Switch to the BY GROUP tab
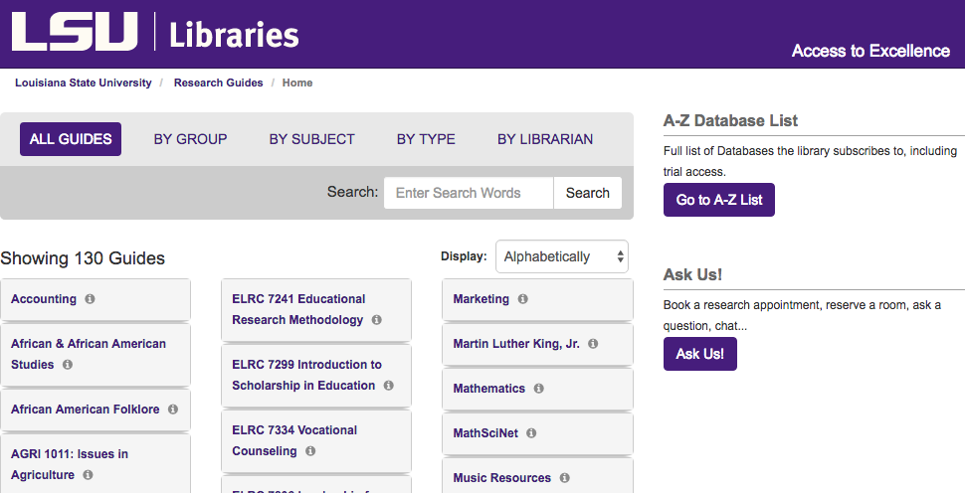The height and width of the screenshot is (493, 965). [x=190, y=139]
